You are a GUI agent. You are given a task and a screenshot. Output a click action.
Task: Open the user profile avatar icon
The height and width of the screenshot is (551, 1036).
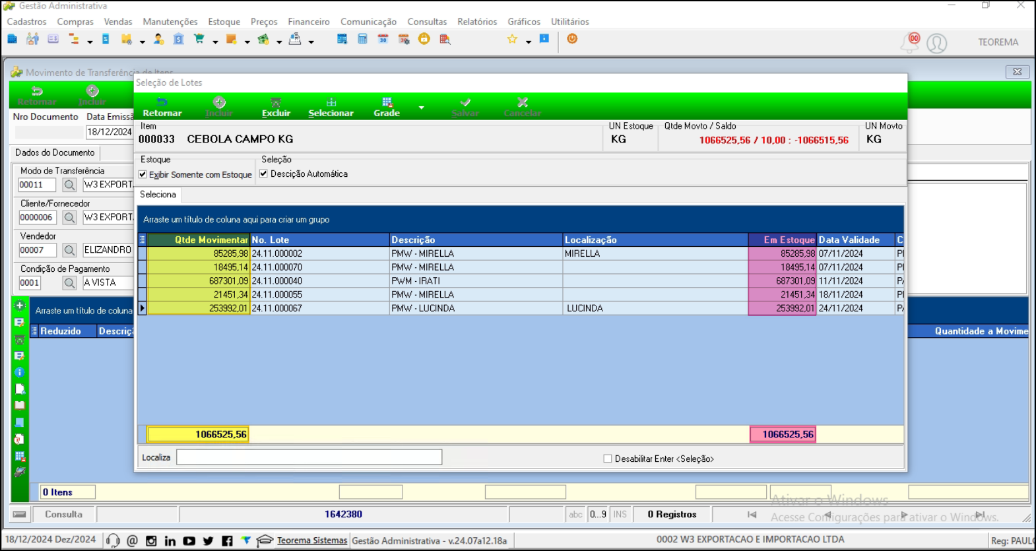(937, 43)
